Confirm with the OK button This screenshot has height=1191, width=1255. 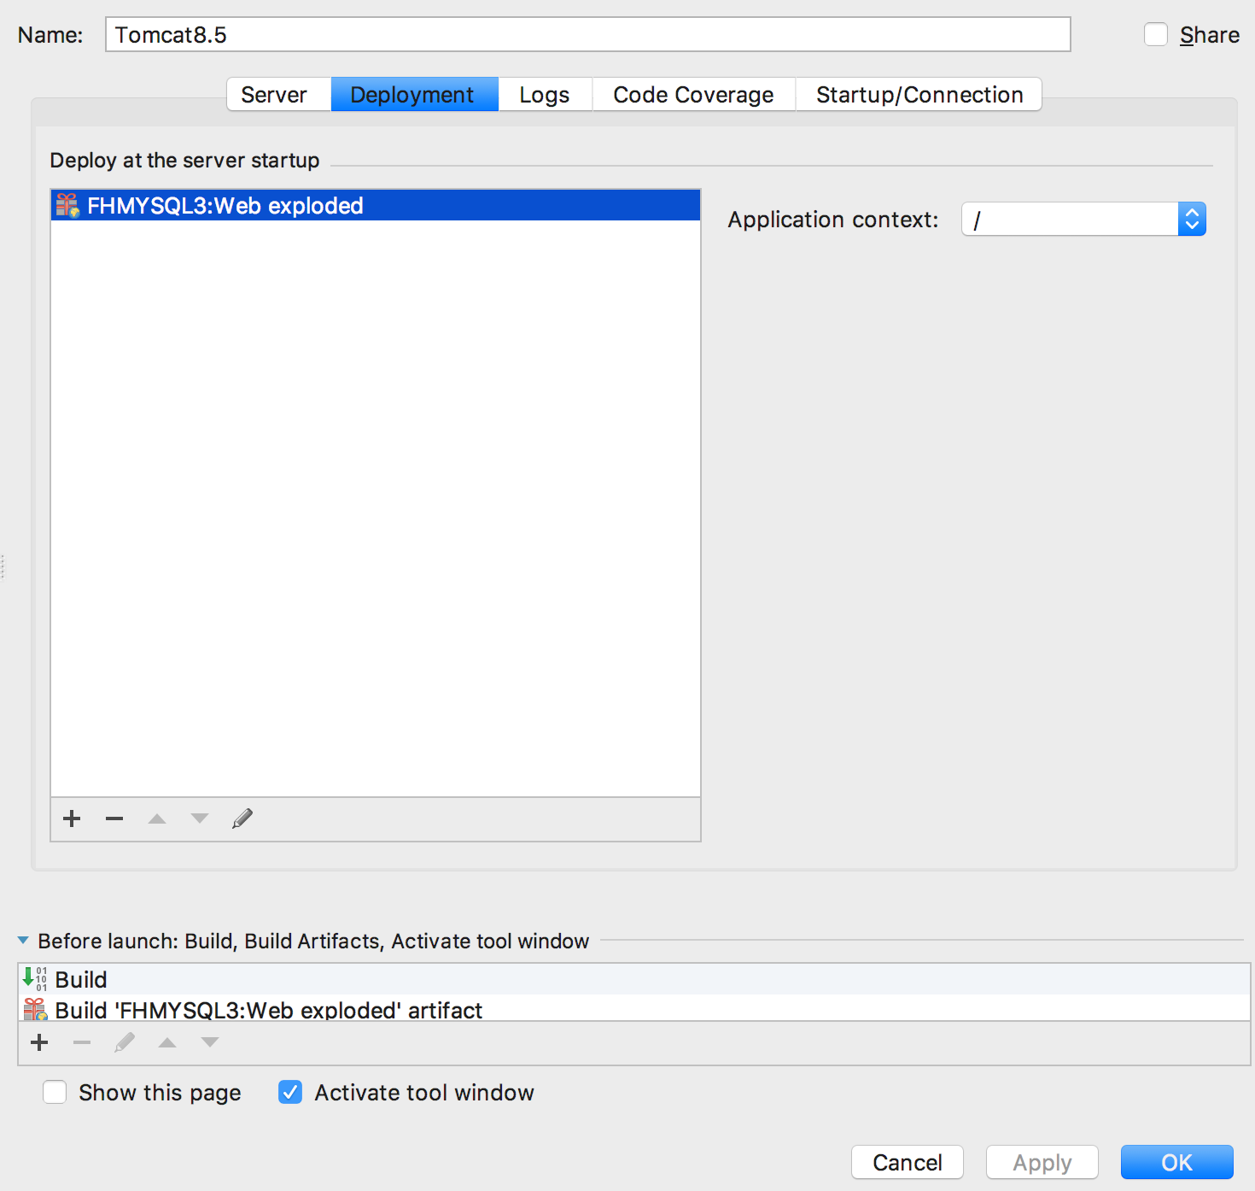(x=1177, y=1162)
